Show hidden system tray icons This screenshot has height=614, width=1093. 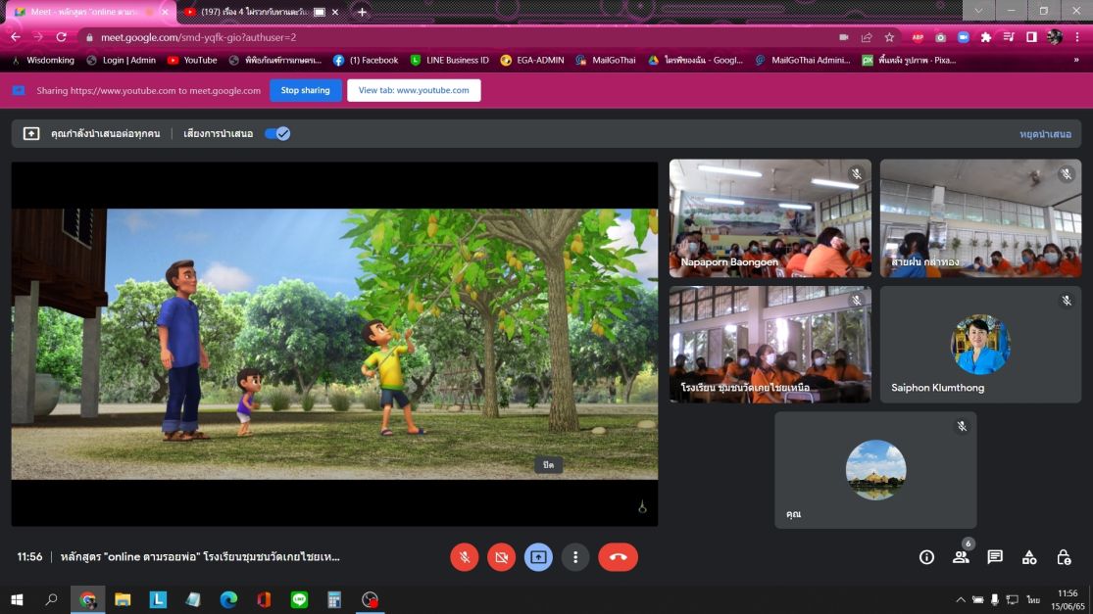pyautogui.click(x=961, y=599)
